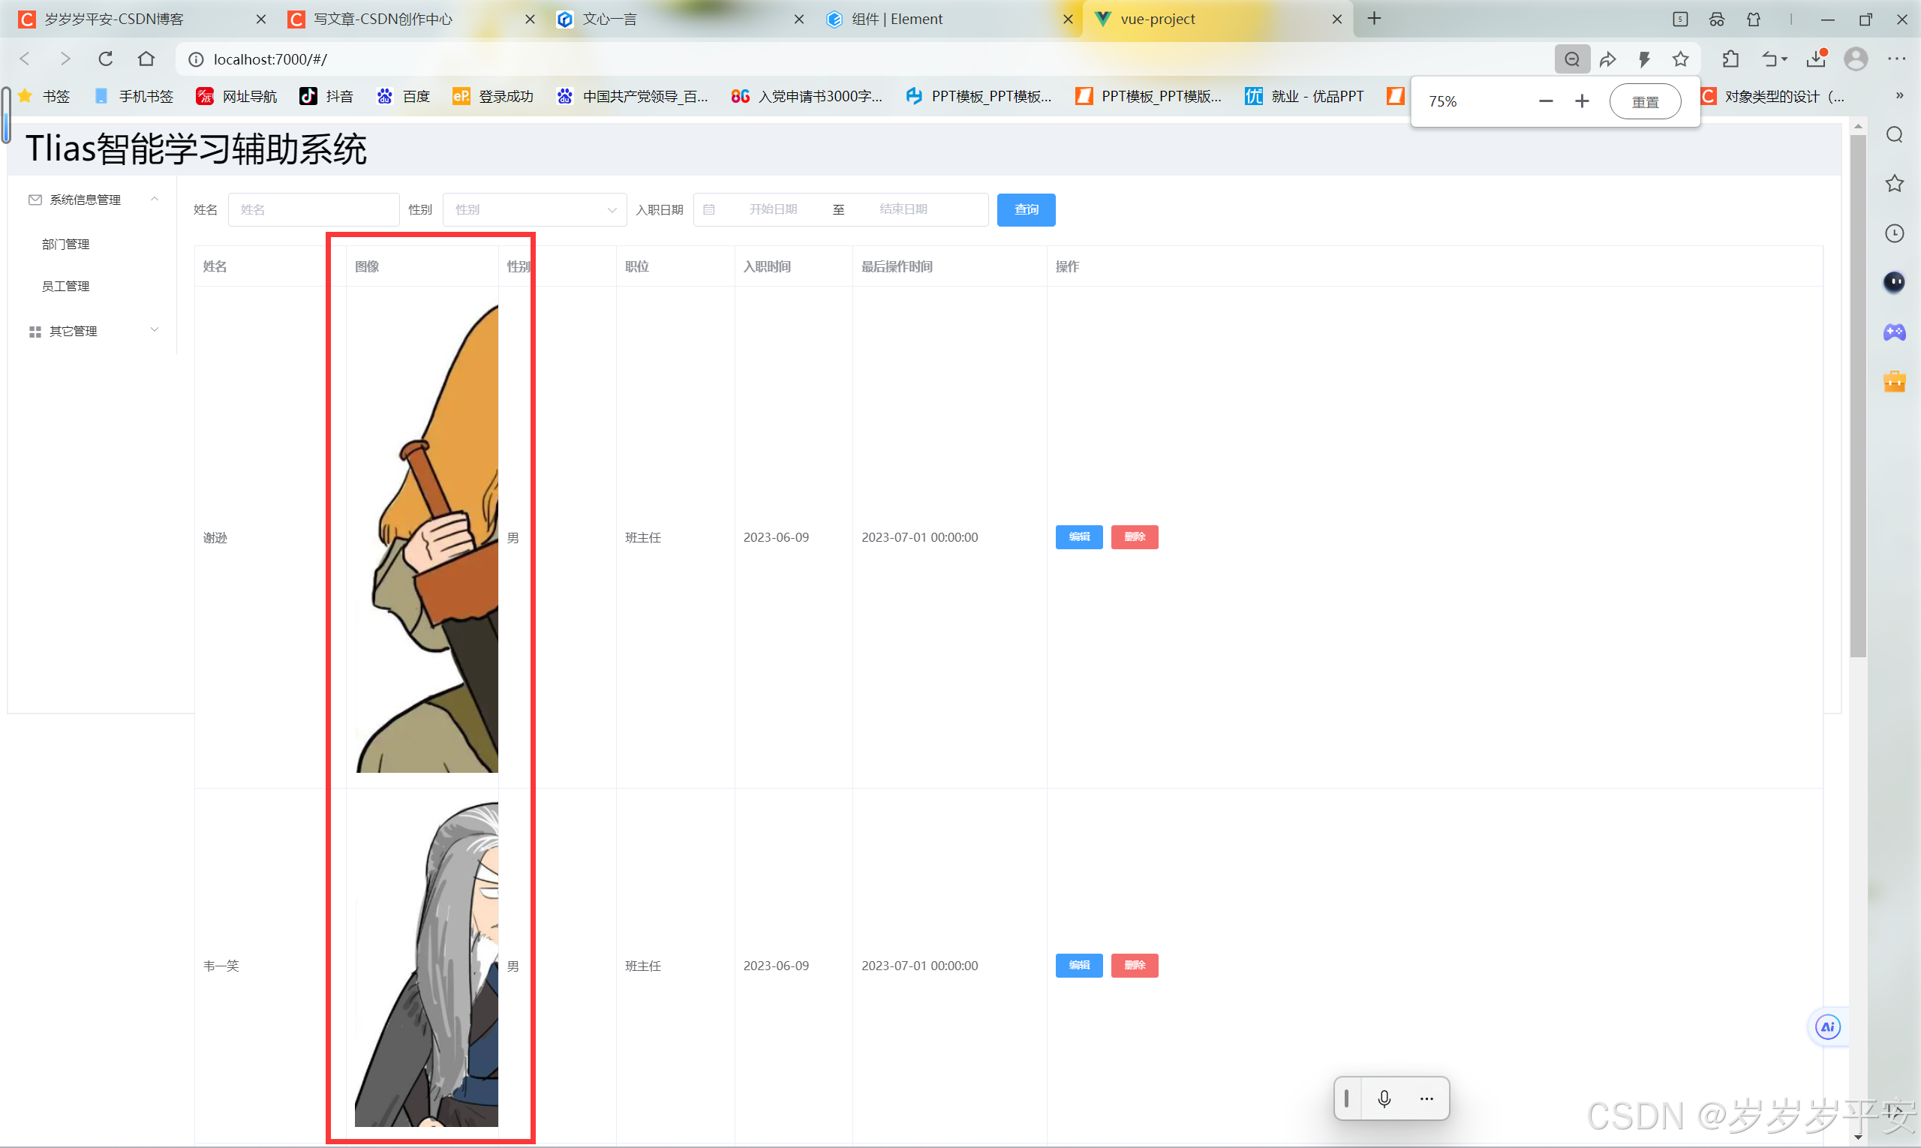Click the share arrow icon in address bar
The image size is (1921, 1148).
tap(1607, 59)
